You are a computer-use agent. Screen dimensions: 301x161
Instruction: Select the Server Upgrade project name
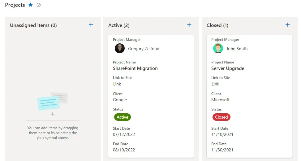click(x=228, y=68)
